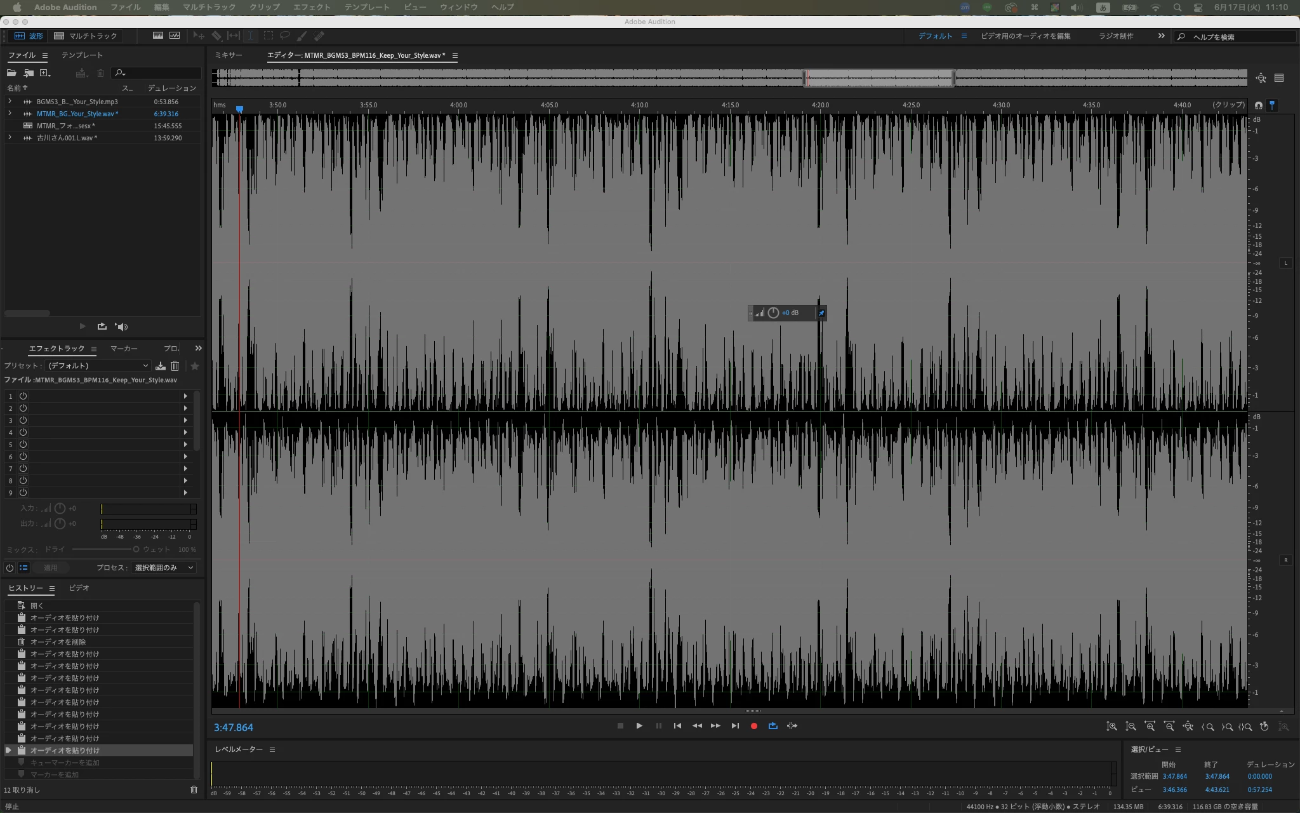Open the エフェクト menu
1300x813 pixels.
pyautogui.click(x=312, y=7)
